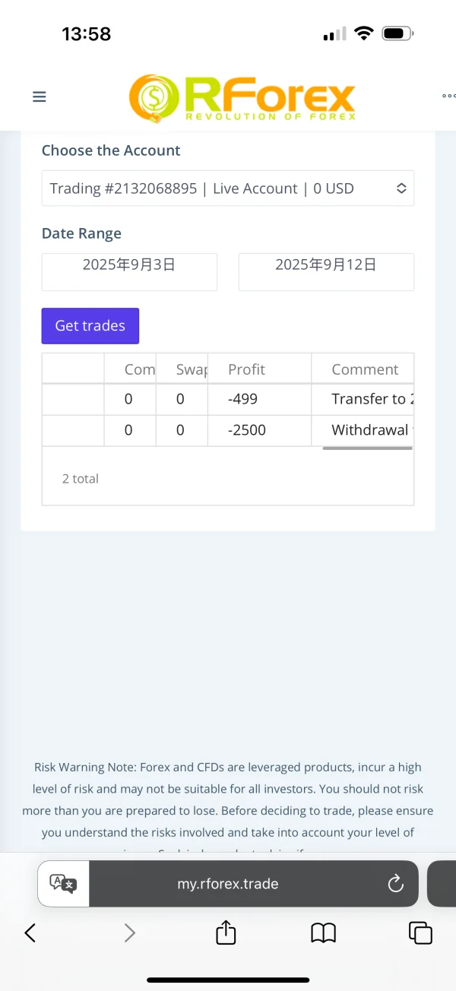Tap the Safari translate page icon
Screen dimensions: 456x991
[x=63, y=883]
